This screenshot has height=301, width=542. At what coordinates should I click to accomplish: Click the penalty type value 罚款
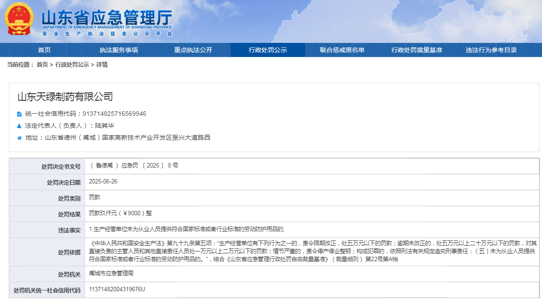pyautogui.click(x=95, y=198)
